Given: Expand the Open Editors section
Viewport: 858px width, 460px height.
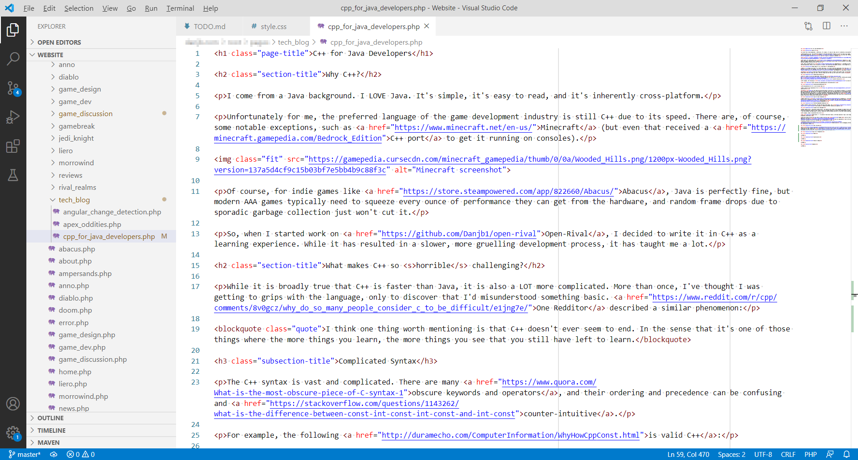Looking at the screenshot, I should coord(101,42).
